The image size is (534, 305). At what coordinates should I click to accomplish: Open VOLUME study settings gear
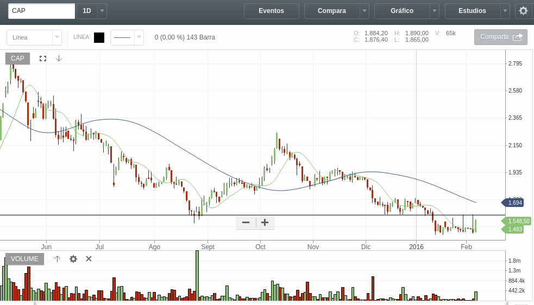pos(73,259)
